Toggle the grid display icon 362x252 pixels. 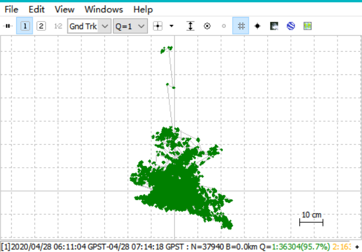click(x=241, y=26)
